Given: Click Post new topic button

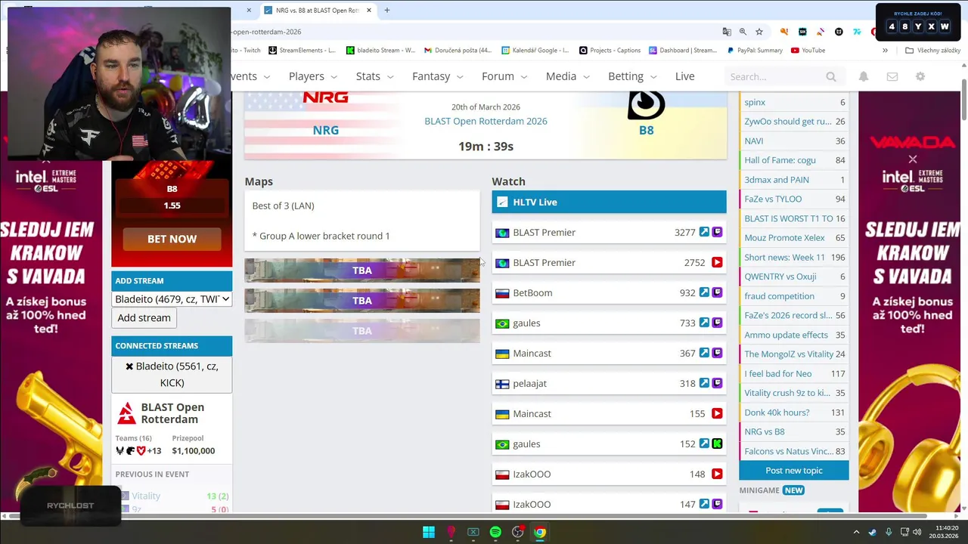Looking at the screenshot, I should click(793, 471).
